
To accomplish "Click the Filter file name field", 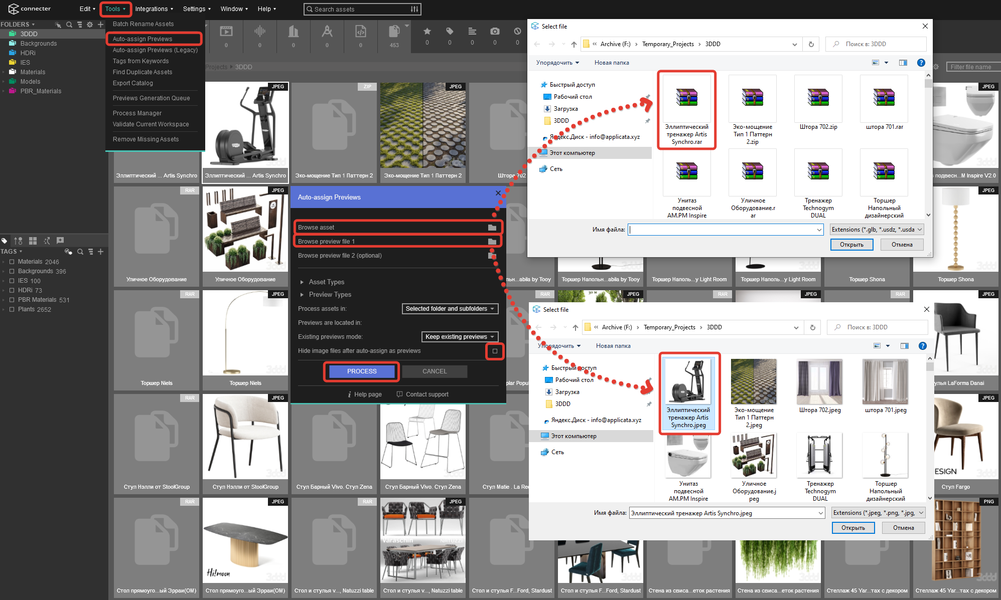I will click(973, 67).
